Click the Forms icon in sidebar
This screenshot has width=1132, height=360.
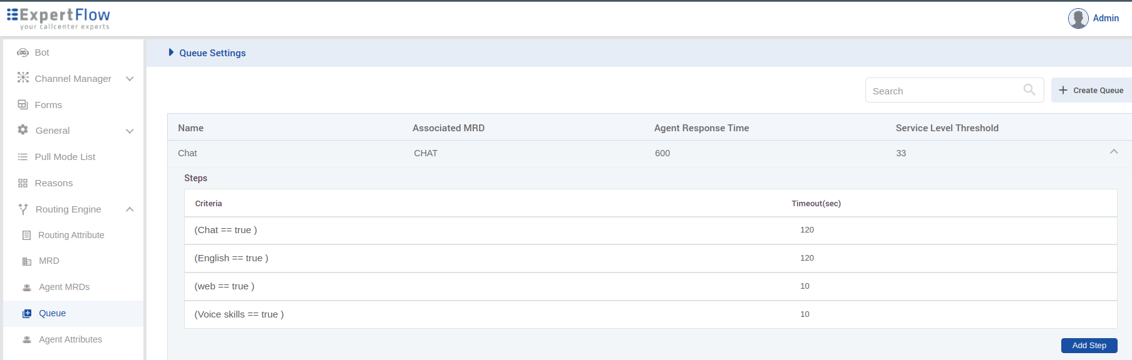click(23, 104)
